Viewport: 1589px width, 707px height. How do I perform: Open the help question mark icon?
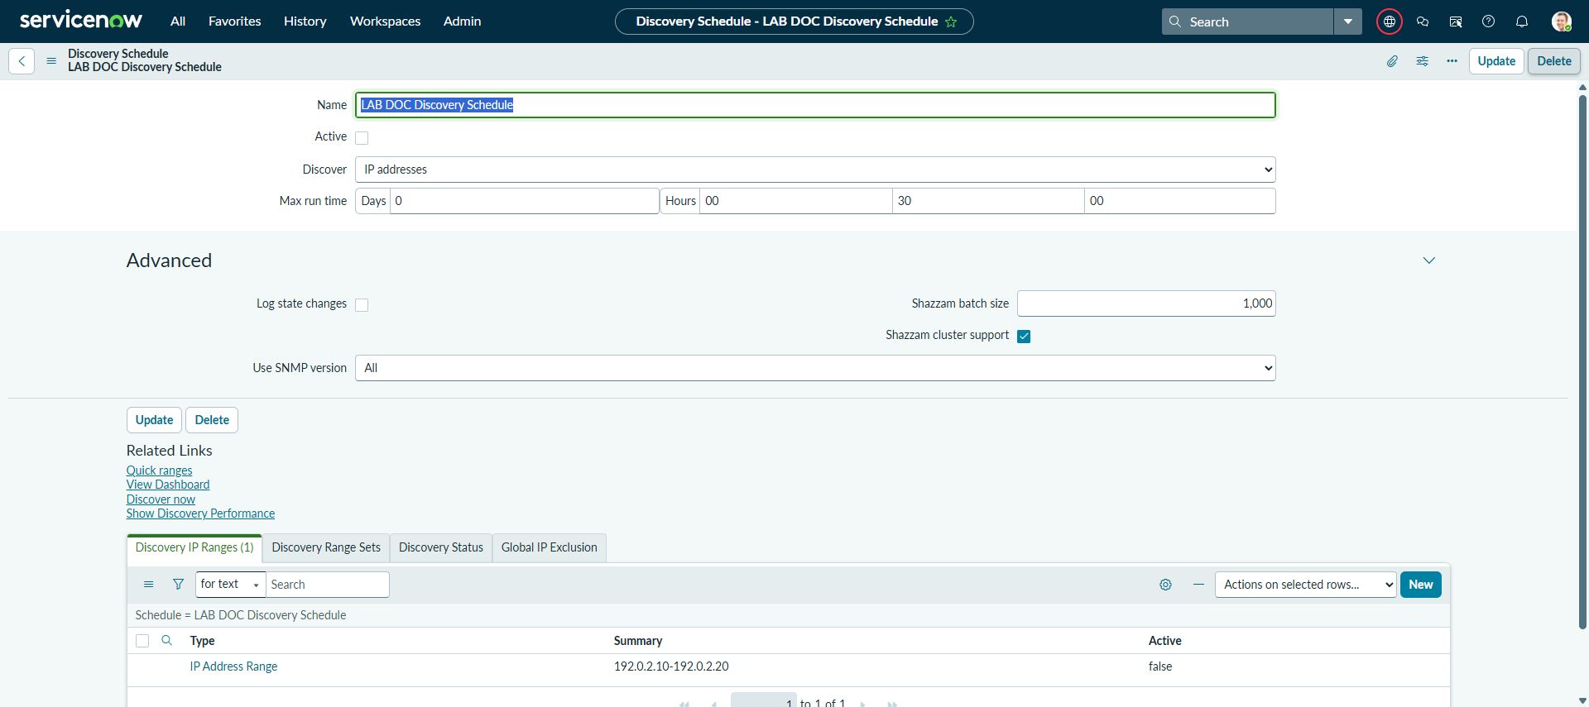(1488, 21)
